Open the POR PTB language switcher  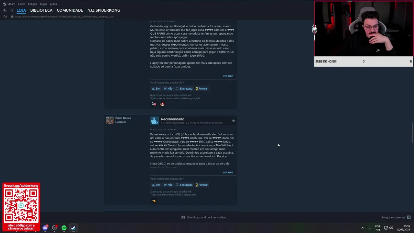(377, 228)
